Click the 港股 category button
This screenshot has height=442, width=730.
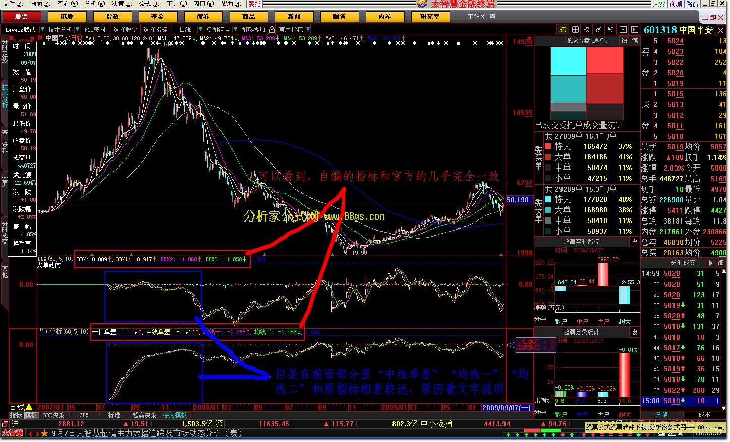pos(67,17)
